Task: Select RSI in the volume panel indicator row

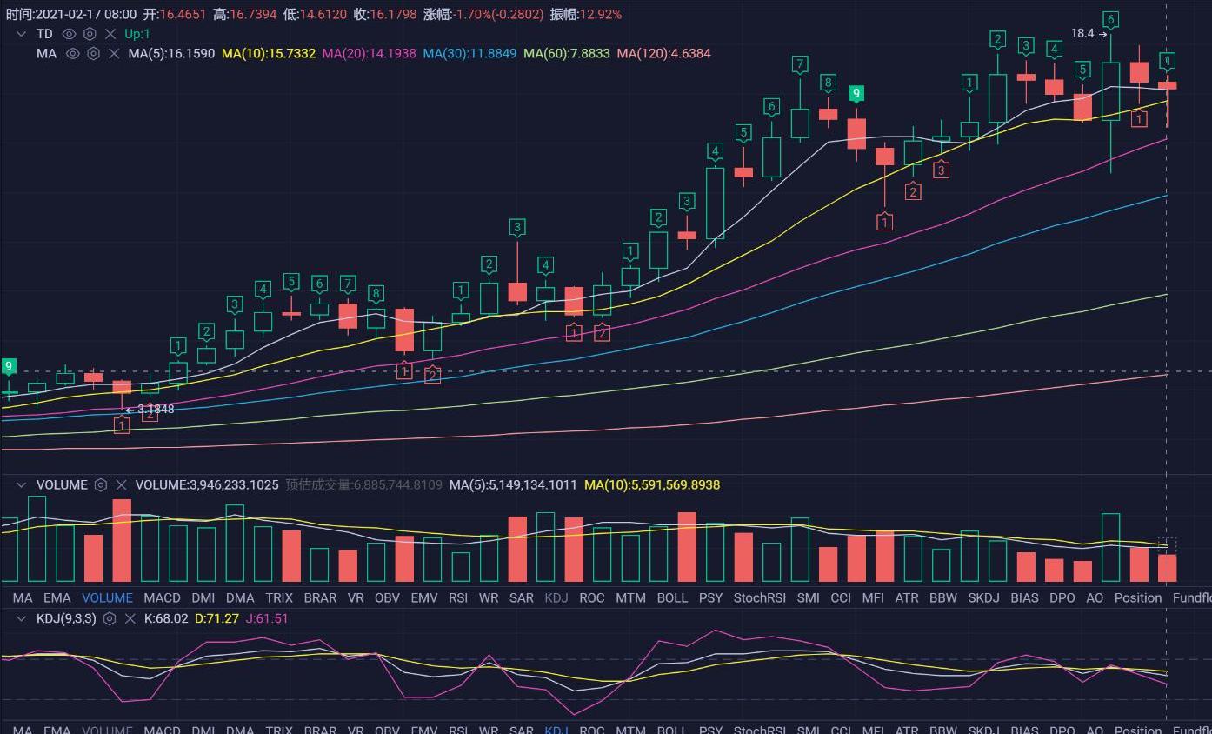Action: [x=458, y=598]
